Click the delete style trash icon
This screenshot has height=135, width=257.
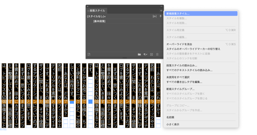(157, 54)
